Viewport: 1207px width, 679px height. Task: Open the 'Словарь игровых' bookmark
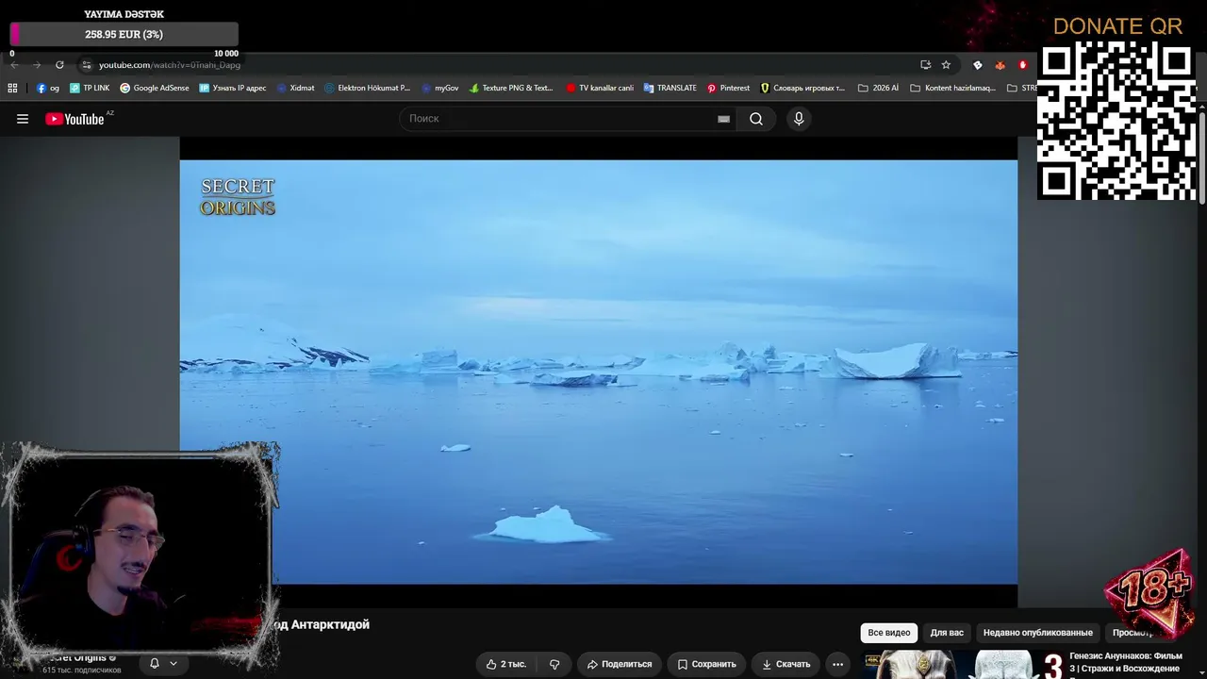802,88
